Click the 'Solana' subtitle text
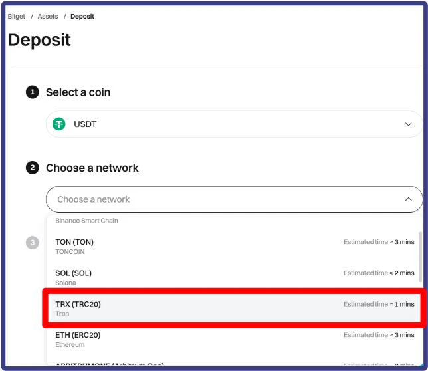The image size is (428, 371). [x=66, y=283]
